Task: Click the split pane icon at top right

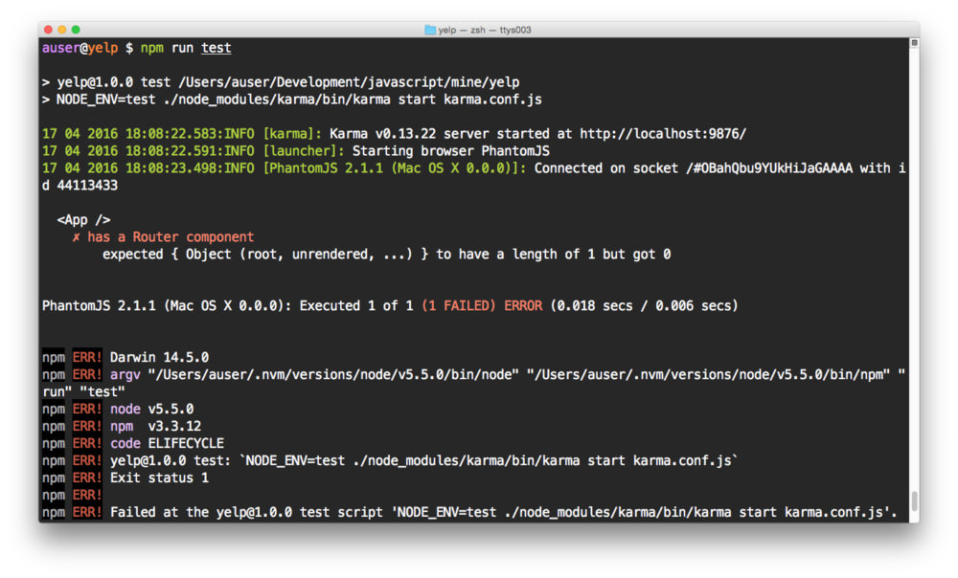Action: [x=914, y=43]
